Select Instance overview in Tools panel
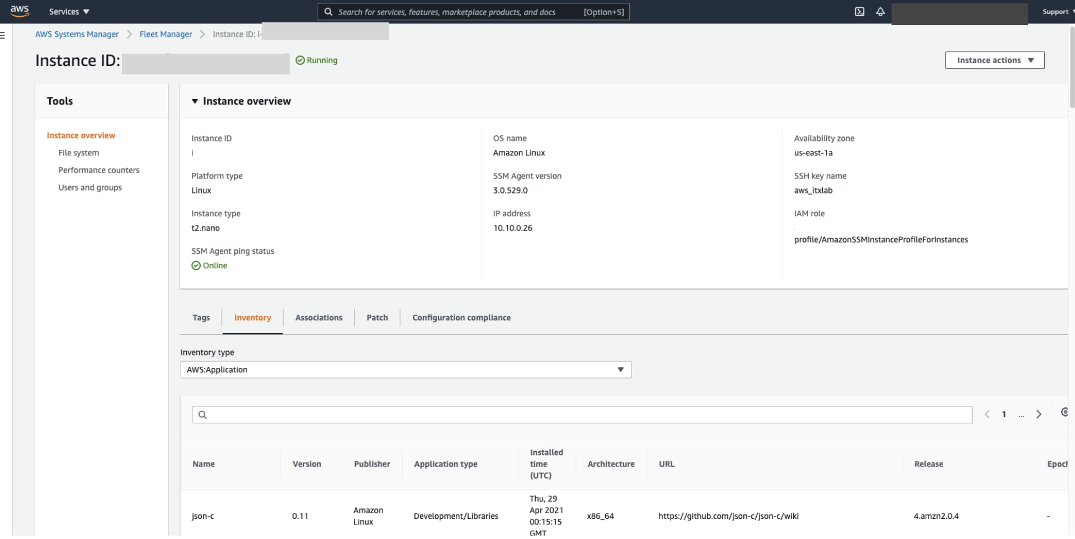The height and width of the screenshot is (539, 1075). point(81,135)
